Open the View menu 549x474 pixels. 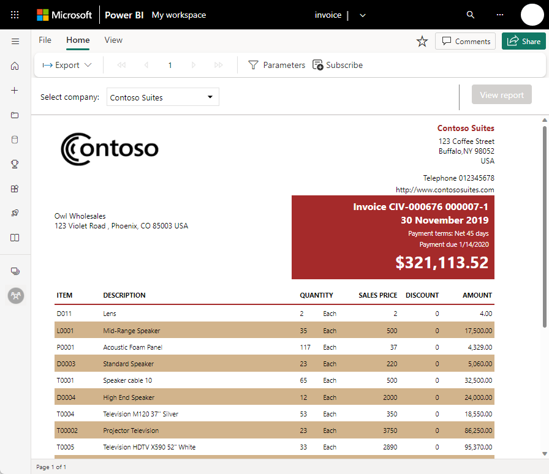(113, 40)
